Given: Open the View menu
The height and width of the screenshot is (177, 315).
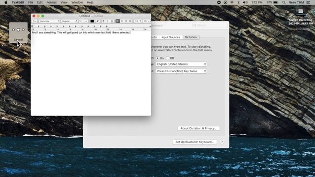Looking at the screenshot, I should click(x=64, y=2).
